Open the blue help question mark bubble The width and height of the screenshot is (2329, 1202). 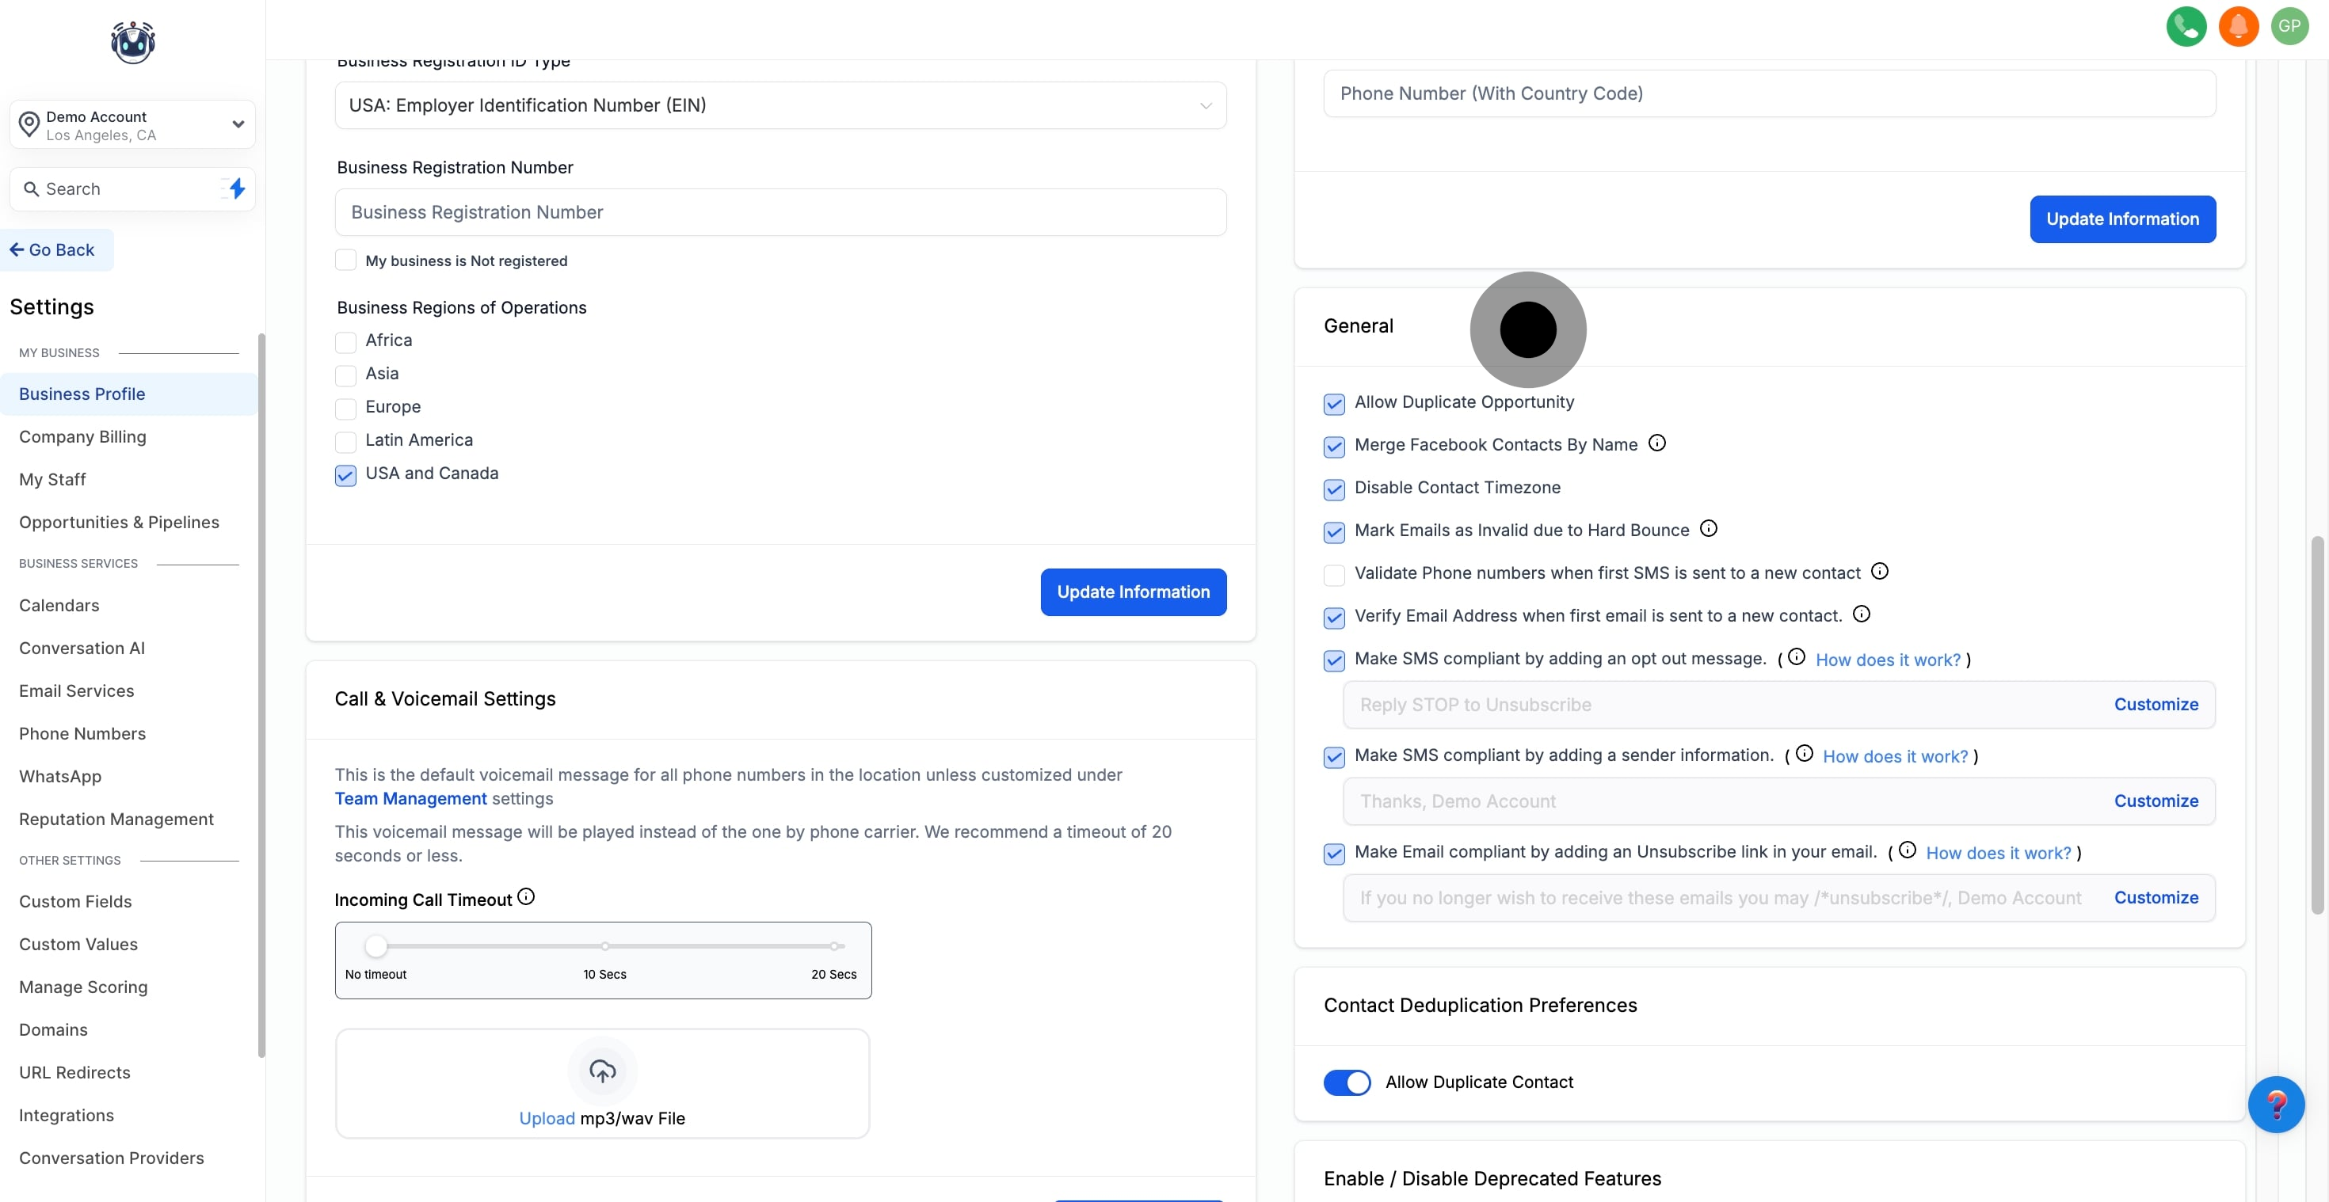[2275, 1105]
